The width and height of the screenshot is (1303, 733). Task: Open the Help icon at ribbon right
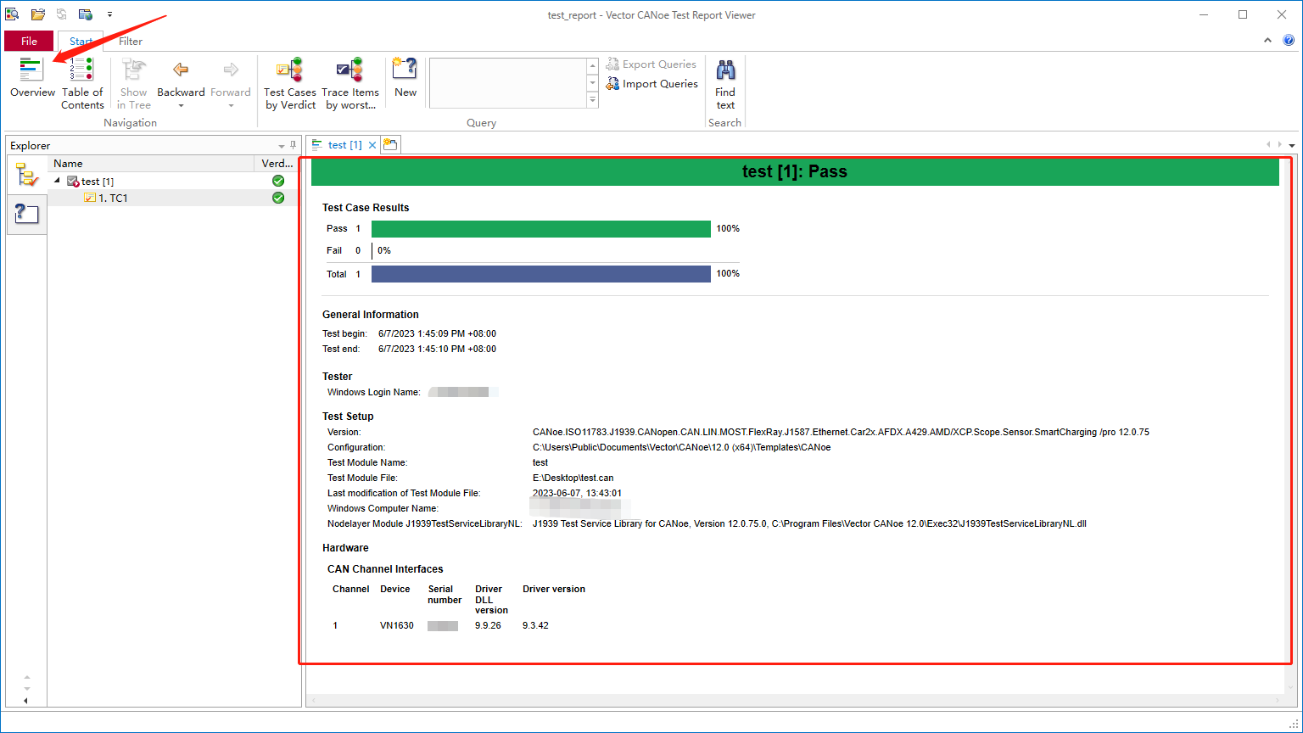[x=1289, y=40]
